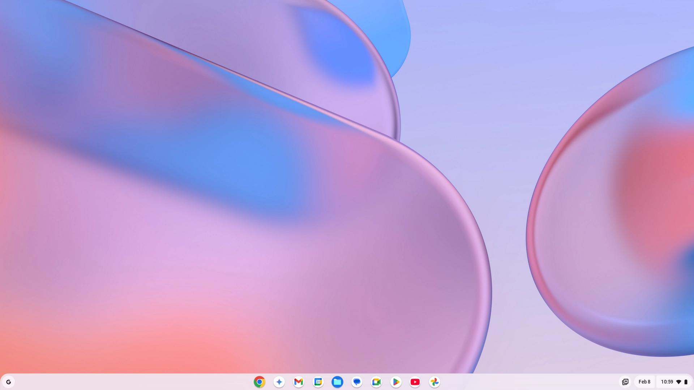The height and width of the screenshot is (390, 694).
Task: Start Google Meet from the shelf
Action: 376,382
